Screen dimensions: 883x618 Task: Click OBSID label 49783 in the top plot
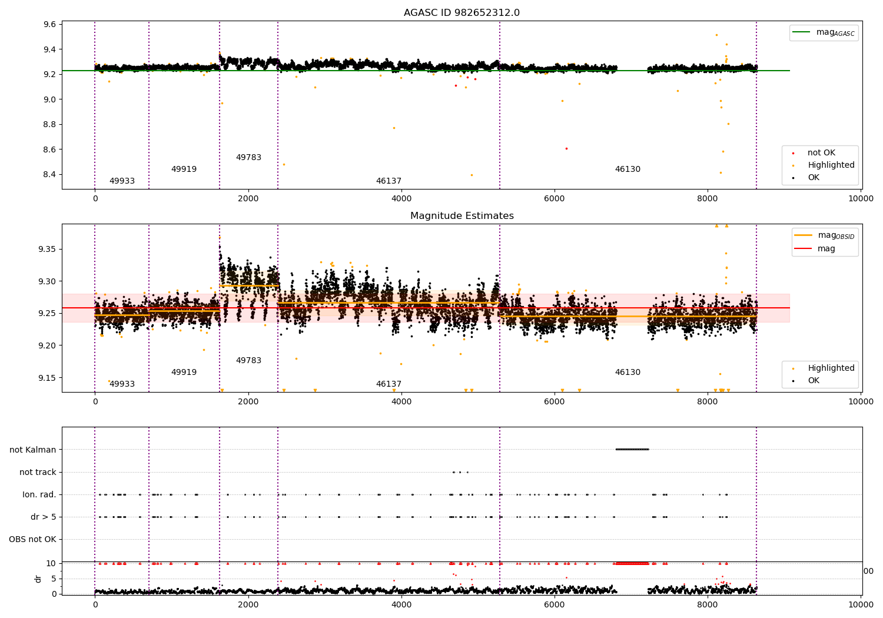pos(248,158)
